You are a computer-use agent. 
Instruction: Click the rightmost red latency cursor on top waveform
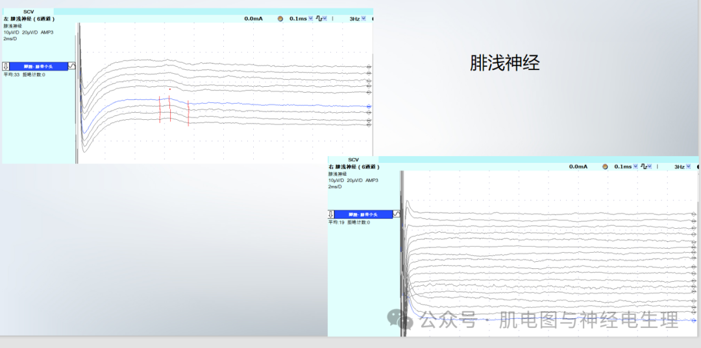point(188,113)
